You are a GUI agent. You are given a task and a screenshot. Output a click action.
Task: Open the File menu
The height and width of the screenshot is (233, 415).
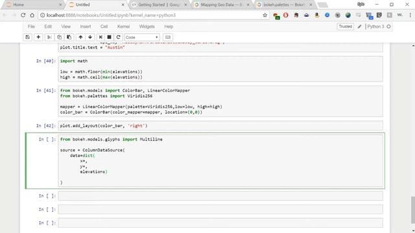[31, 27]
